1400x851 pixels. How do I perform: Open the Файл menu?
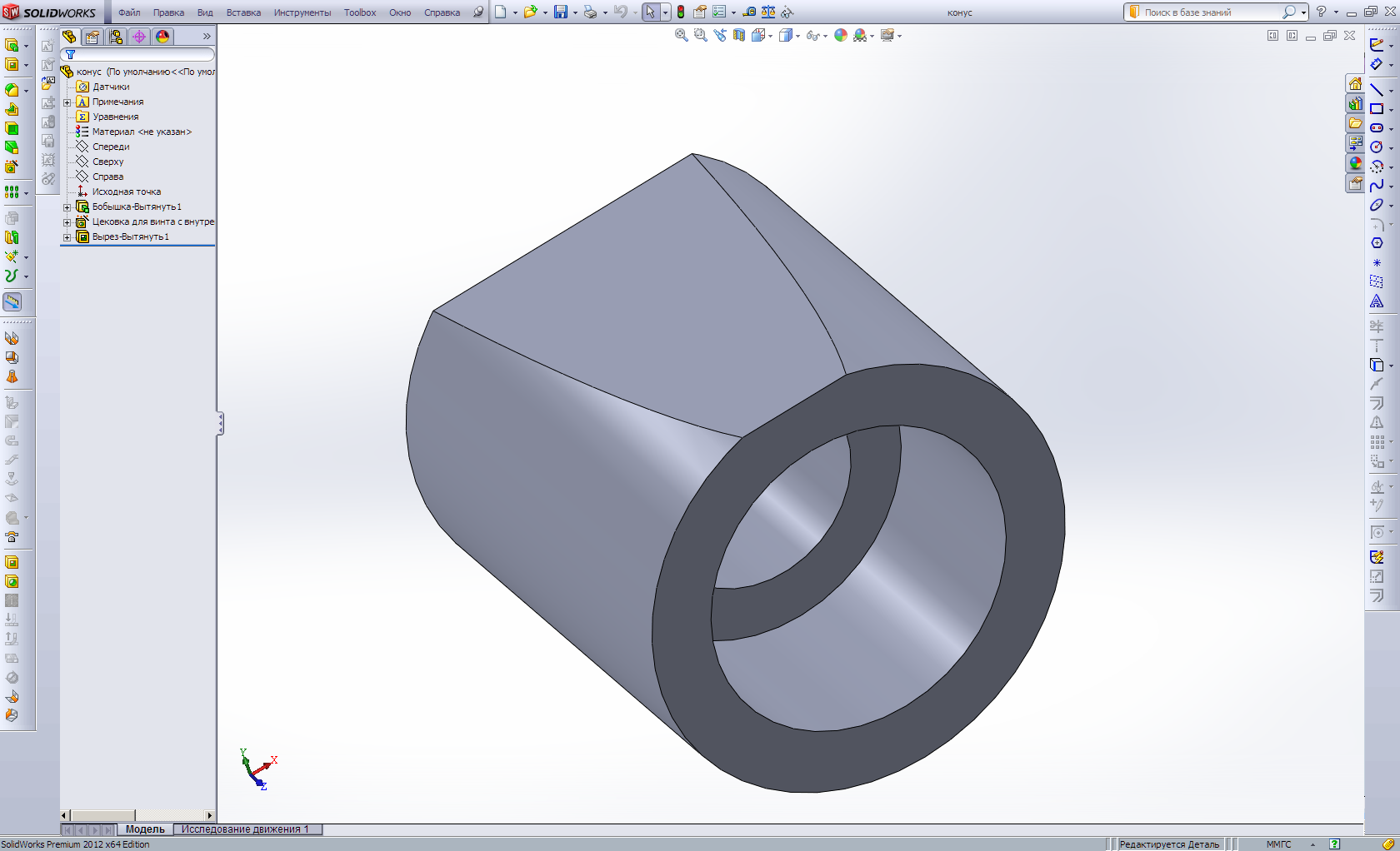(x=129, y=12)
